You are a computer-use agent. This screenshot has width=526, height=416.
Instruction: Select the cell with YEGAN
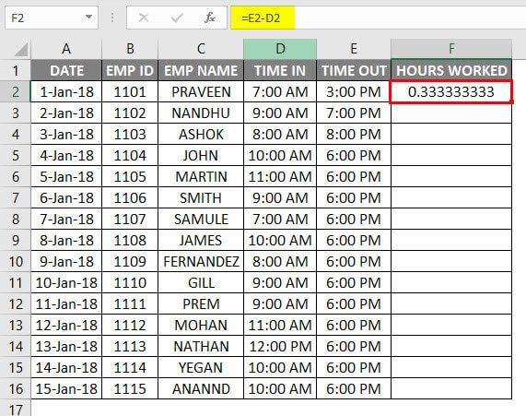click(x=201, y=367)
